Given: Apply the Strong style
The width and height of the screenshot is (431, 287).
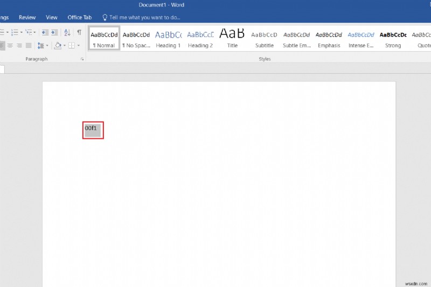Looking at the screenshot, I should (393, 38).
